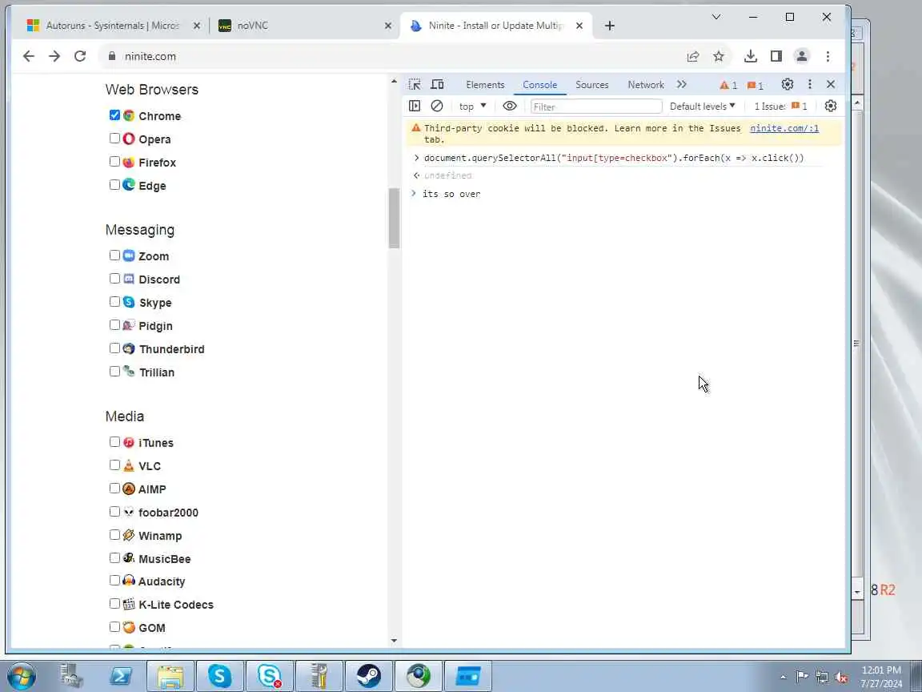View site information lock icon
The width and height of the screenshot is (922, 692).
pos(112,56)
